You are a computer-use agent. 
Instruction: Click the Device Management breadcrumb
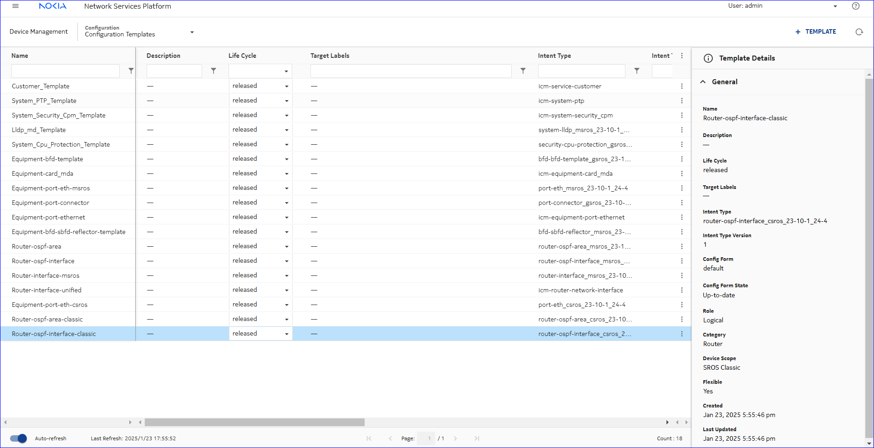tap(39, 32)
